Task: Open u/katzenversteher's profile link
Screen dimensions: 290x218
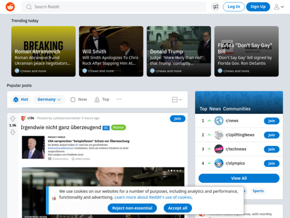Action: pos(67,118)
